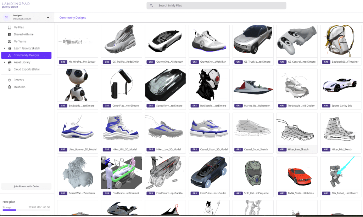Click the GRS badge on Ultra_Runner_3D_Model
This screenshot has width=363, height=217.
click(63, 149)
